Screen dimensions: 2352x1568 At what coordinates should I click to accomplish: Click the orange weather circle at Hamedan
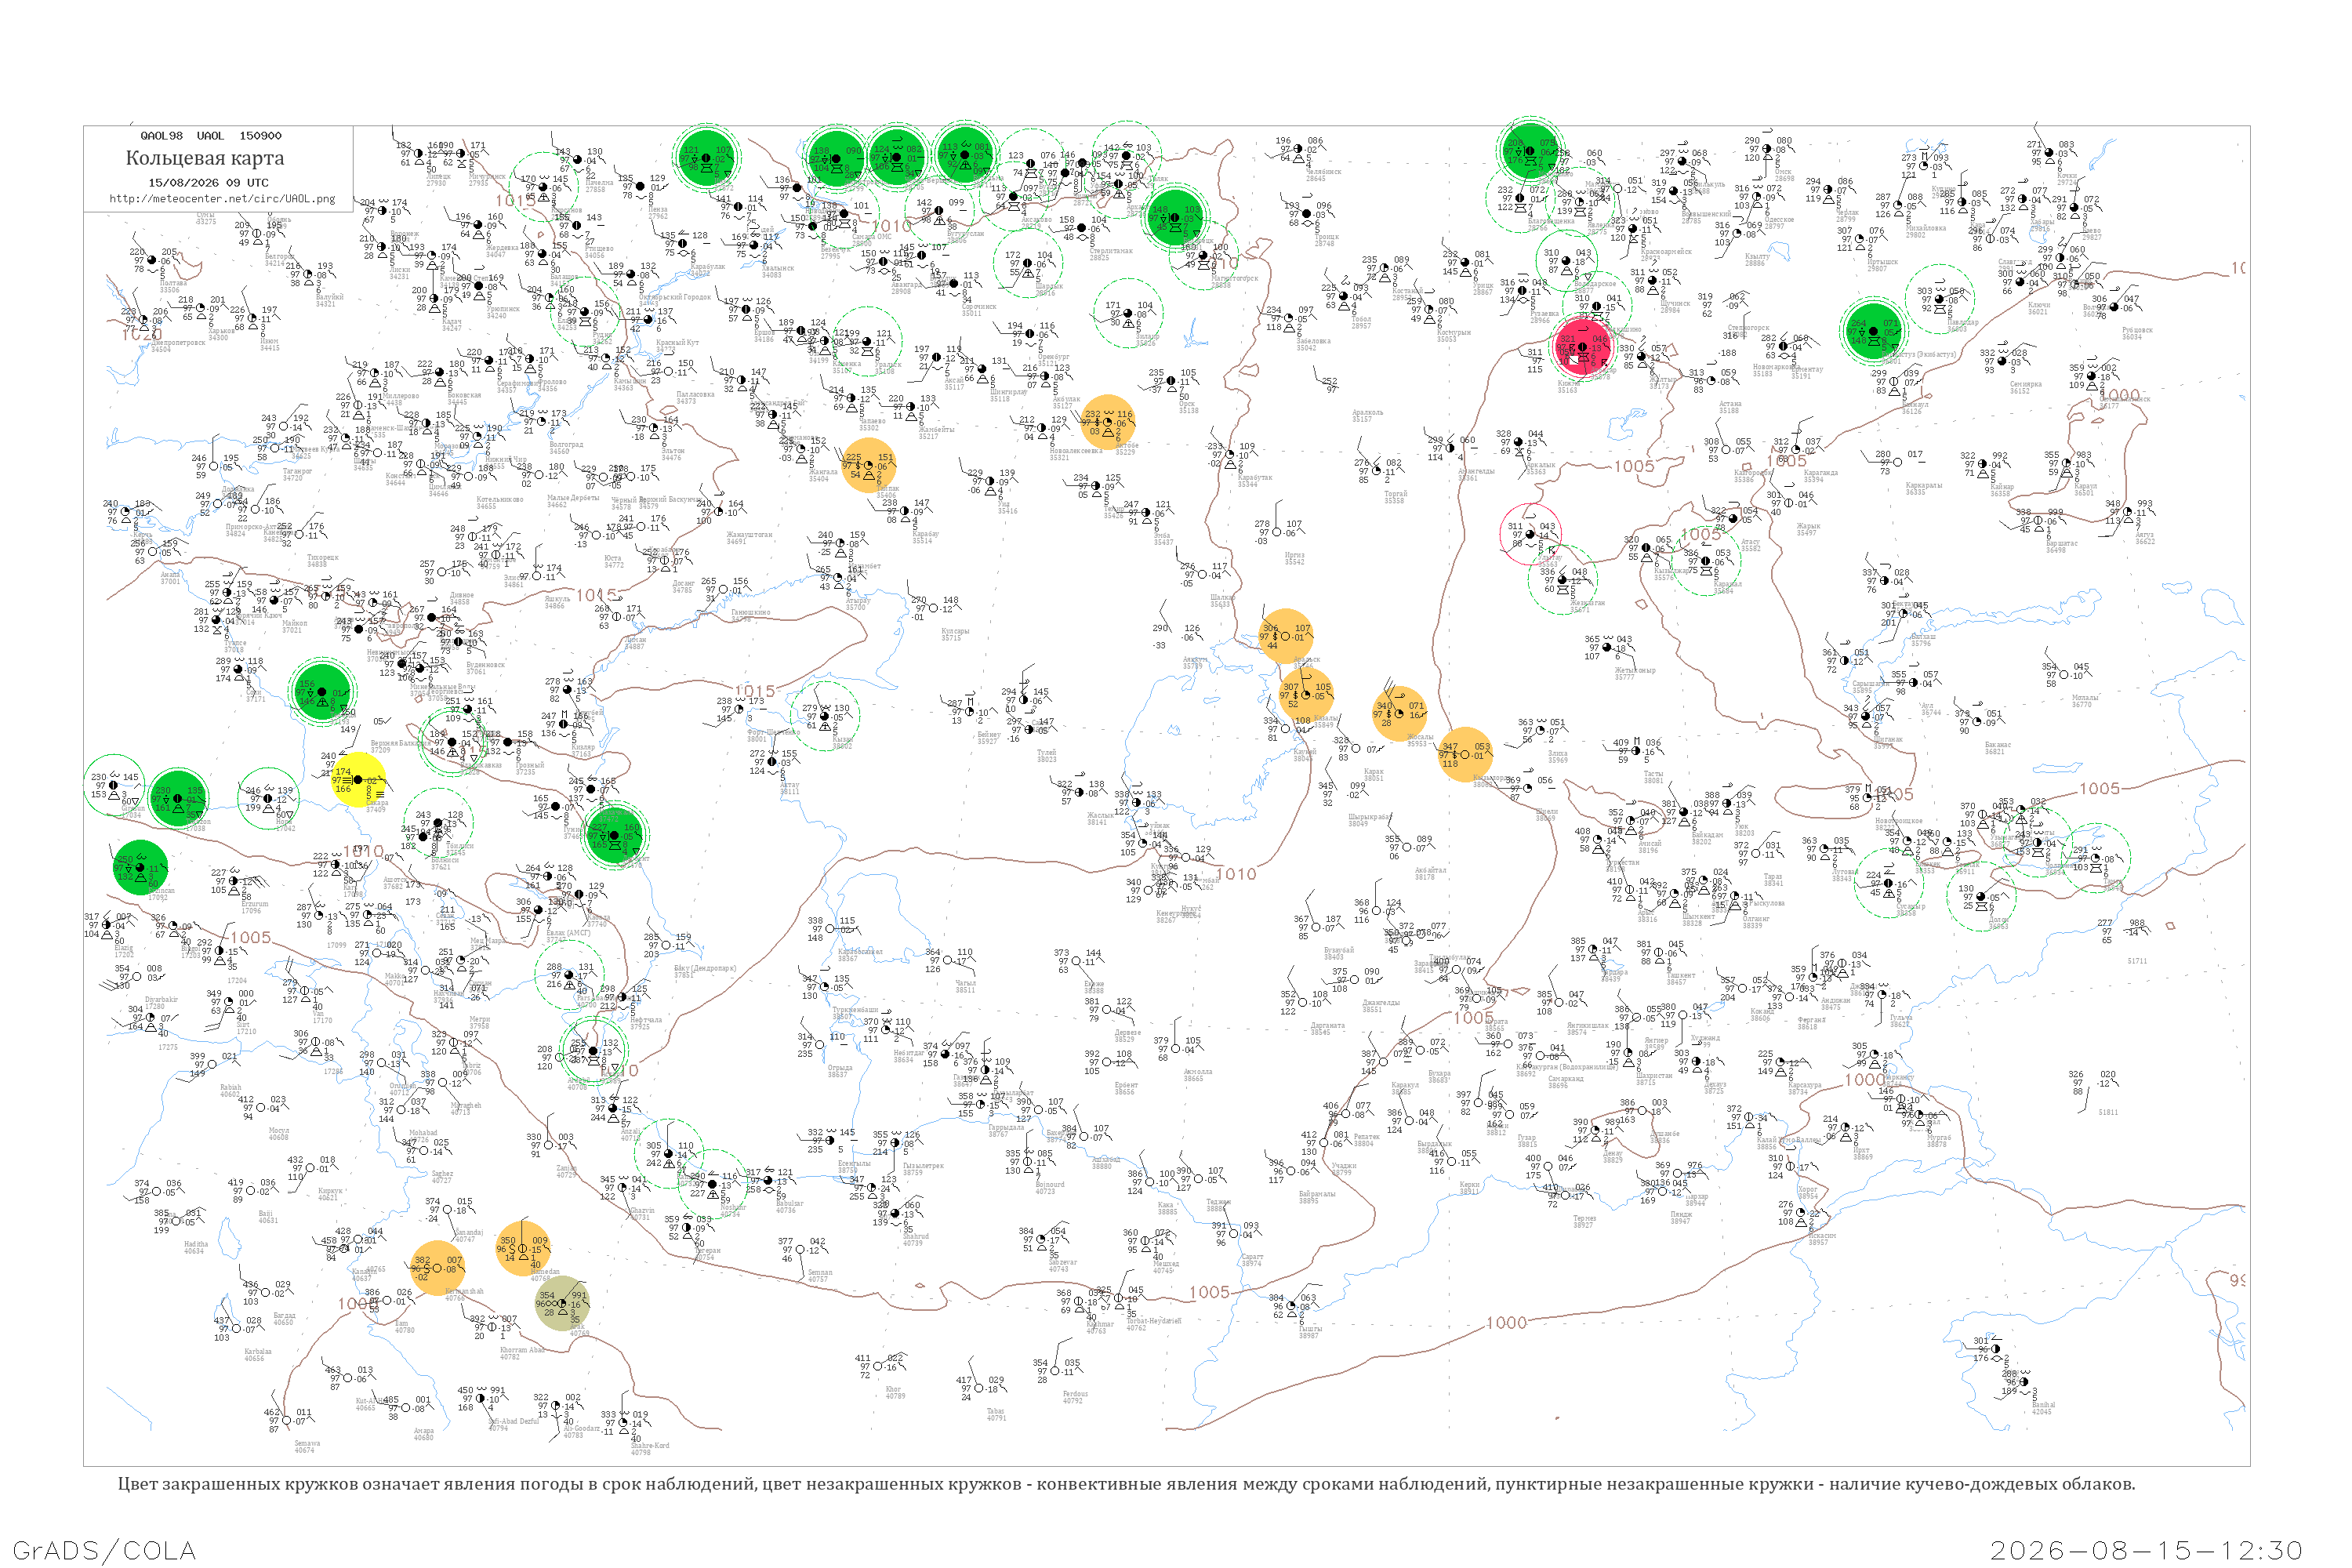coord(522,1249)
